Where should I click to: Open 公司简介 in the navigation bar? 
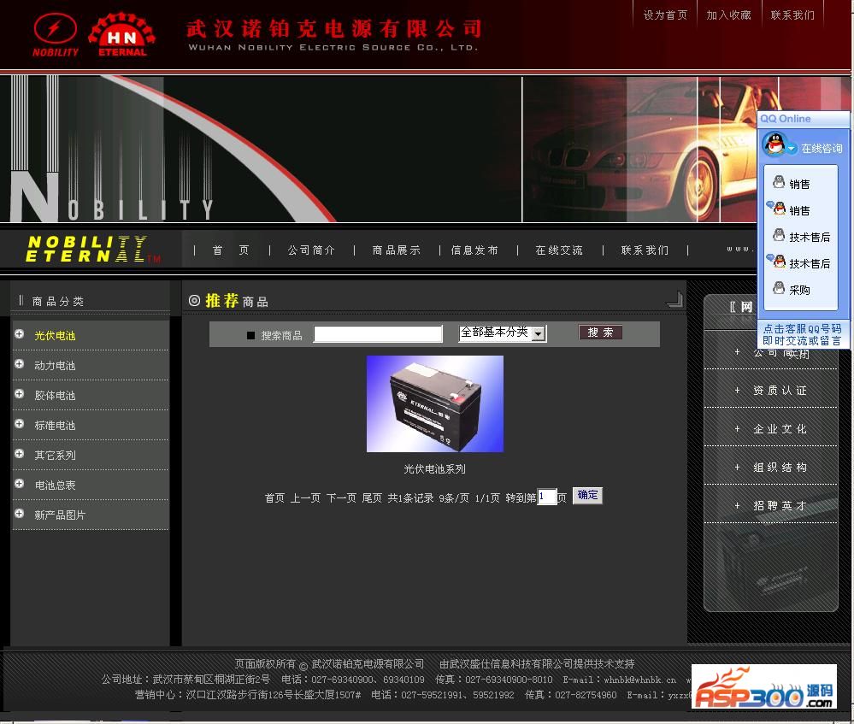point(311,250)
